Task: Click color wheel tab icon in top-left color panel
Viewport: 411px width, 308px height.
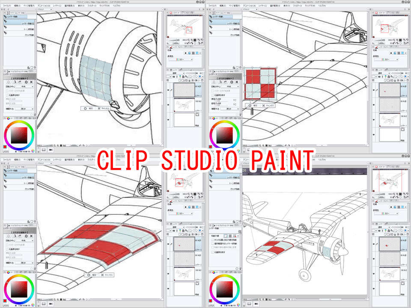Action: point(8,118)
